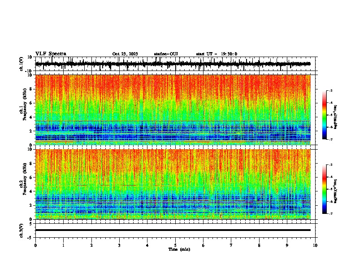Image resolution: width=355 pixels, height=275 pixels.
Task: Click the 6 minute tick label
Action: (x=203, y=245)
